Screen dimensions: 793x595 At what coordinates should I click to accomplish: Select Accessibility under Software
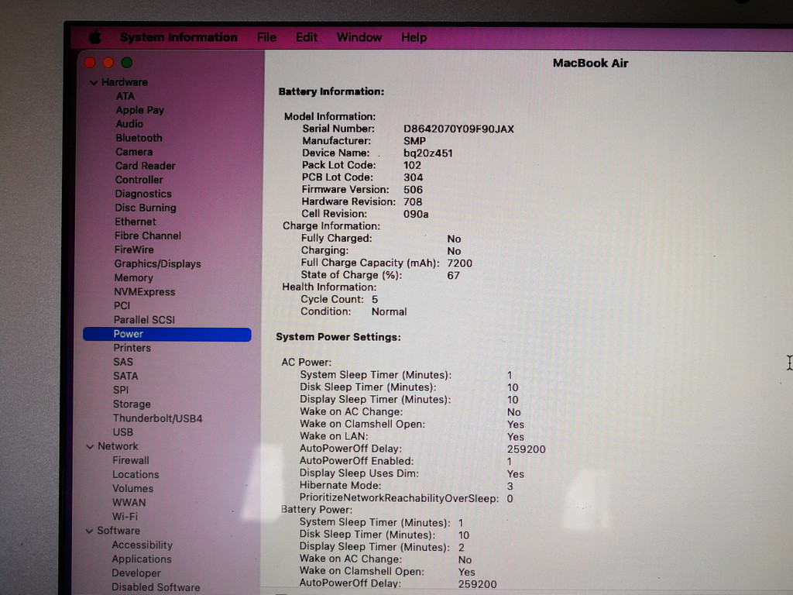[142, 545]
